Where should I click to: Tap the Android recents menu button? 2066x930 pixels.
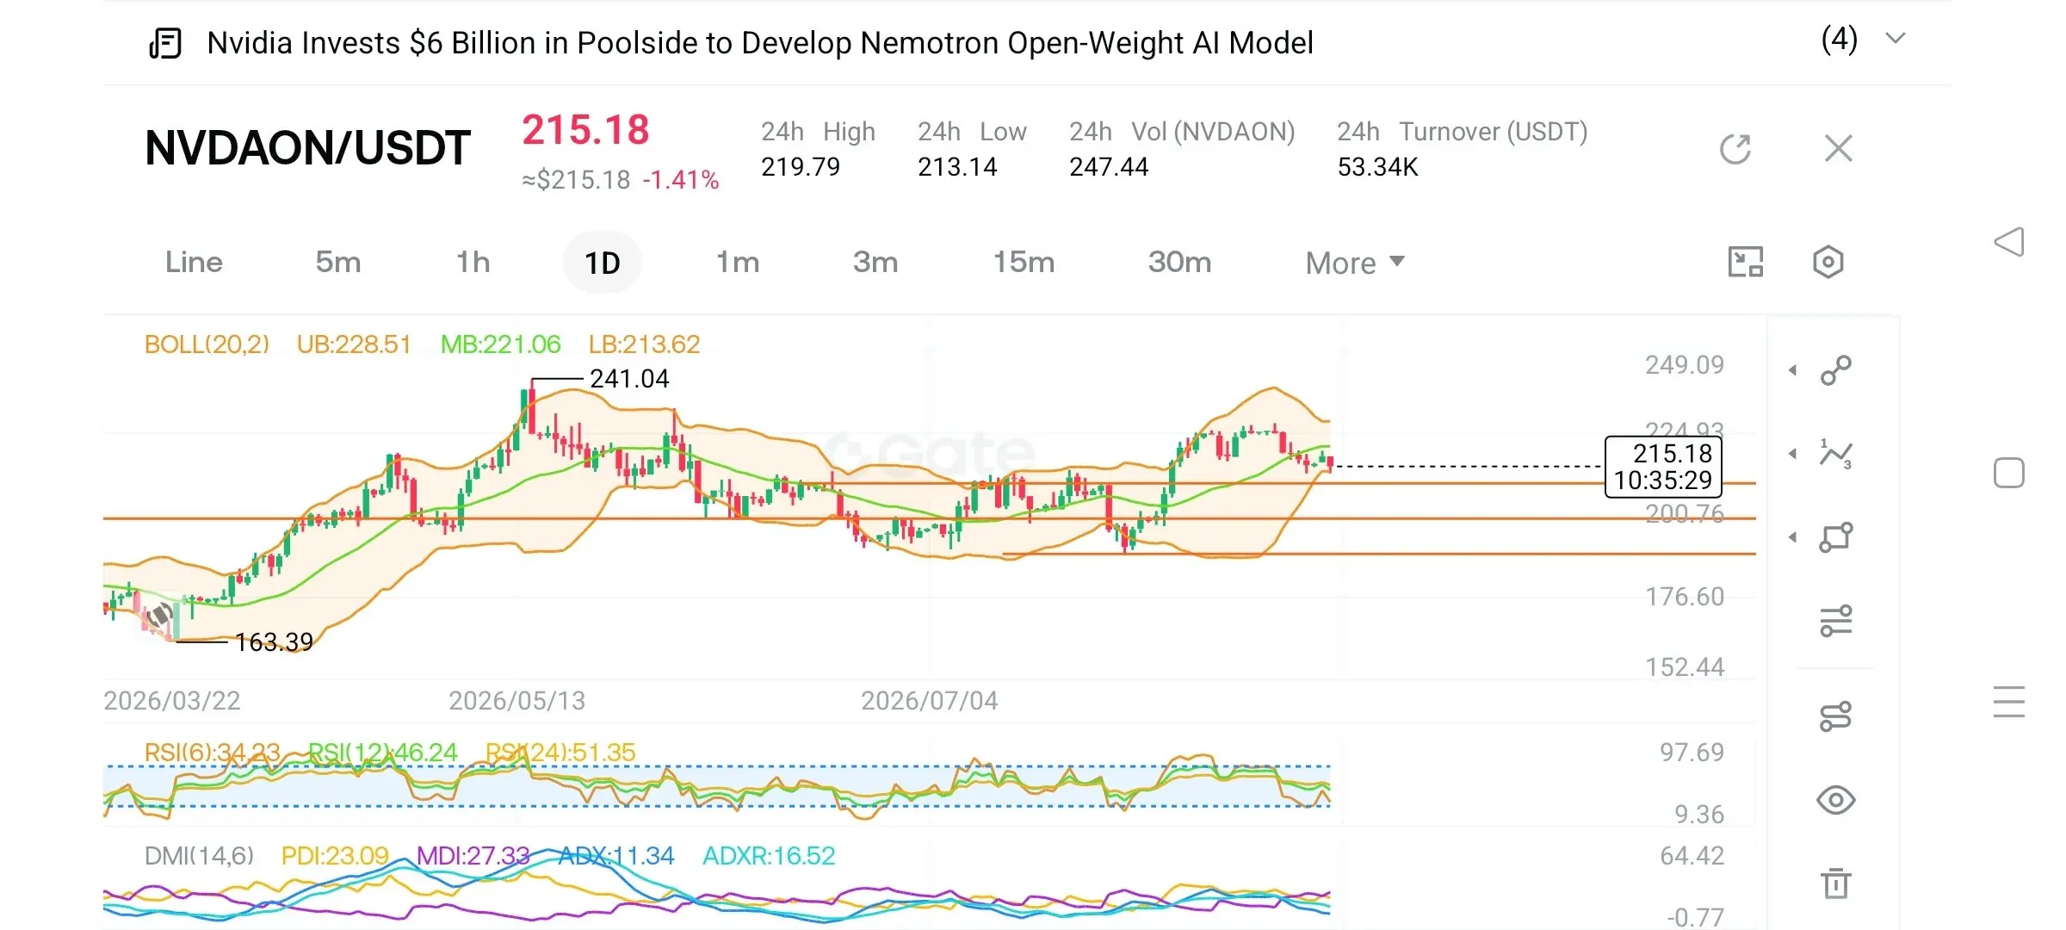pos(2009,702)
